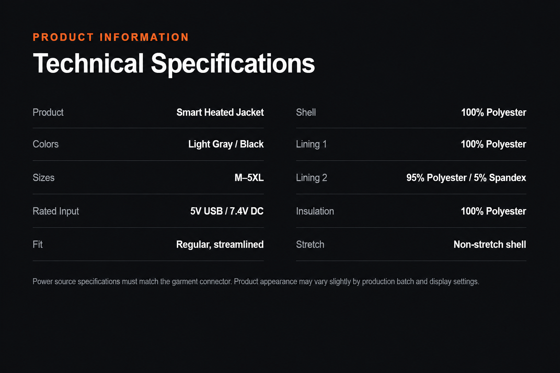The image size is (560, 373).
Task: Click the Smart Heated Jacket value
Action: [x=220, y=112]
